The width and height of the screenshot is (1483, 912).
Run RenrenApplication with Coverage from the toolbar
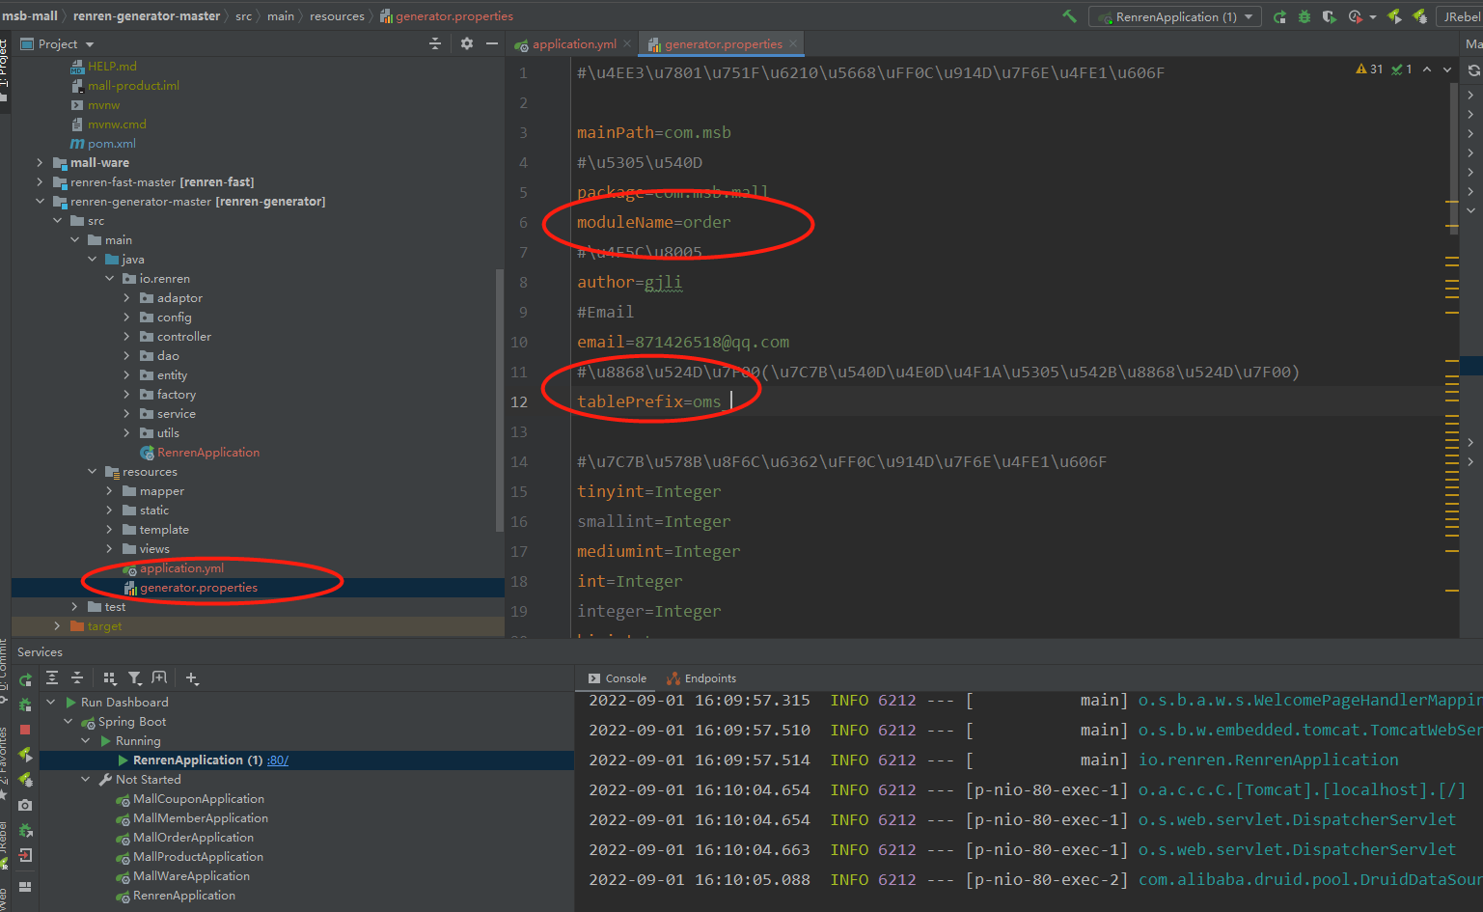(1329, 16)
